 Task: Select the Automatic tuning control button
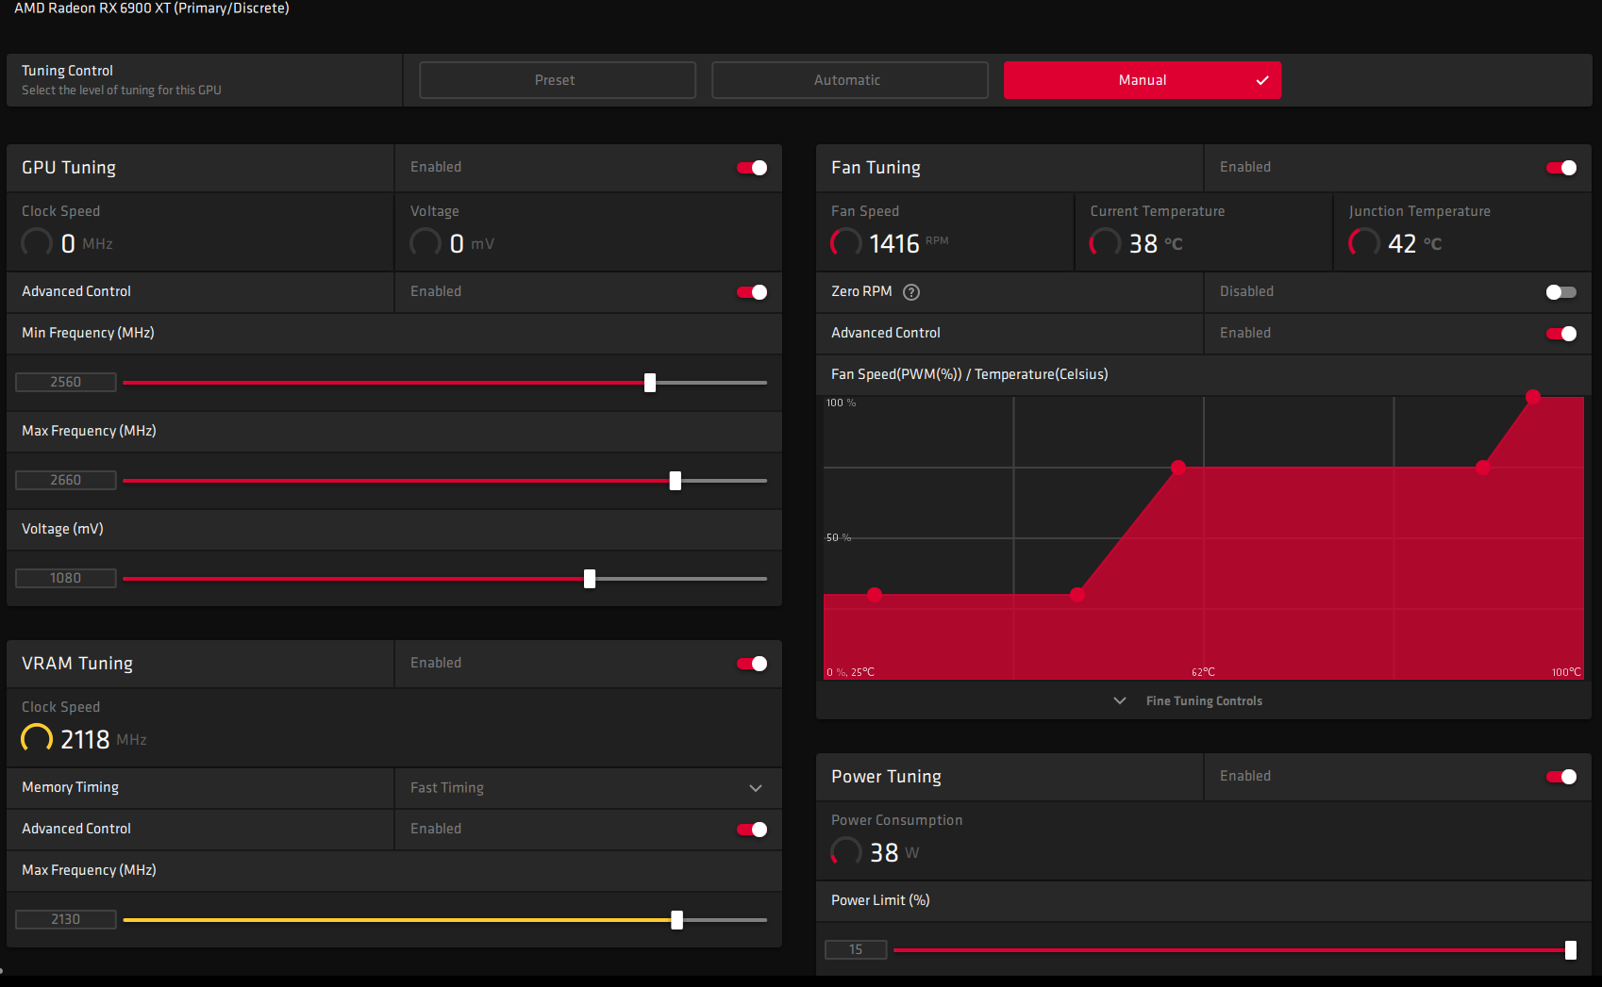pyautogui.click(x=850, y=80)
